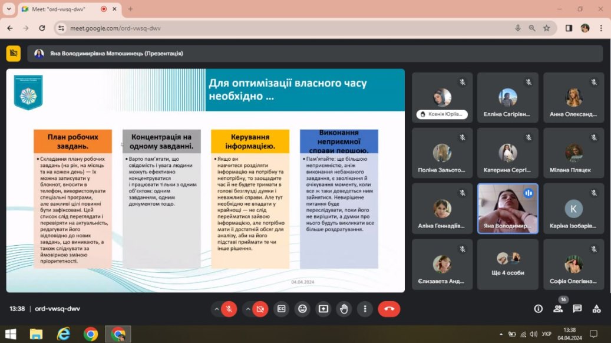Select Ксенія Юрів... participant tile

point(442,97)
